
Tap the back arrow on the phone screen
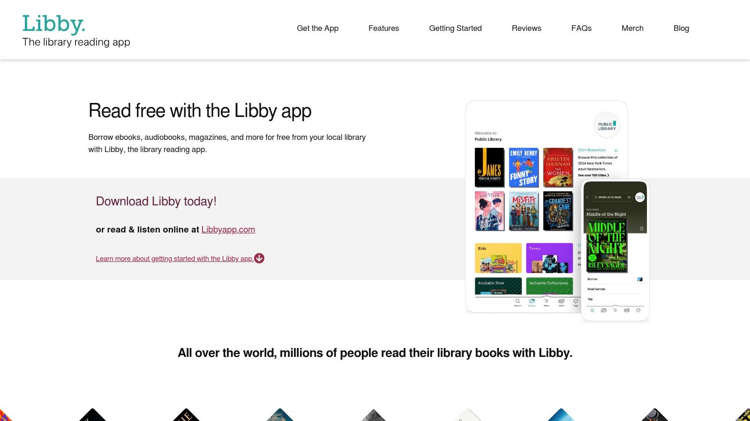[587, 197]
